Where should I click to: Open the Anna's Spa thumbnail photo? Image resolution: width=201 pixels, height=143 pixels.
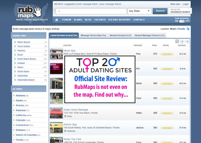[x=56, y=127]
